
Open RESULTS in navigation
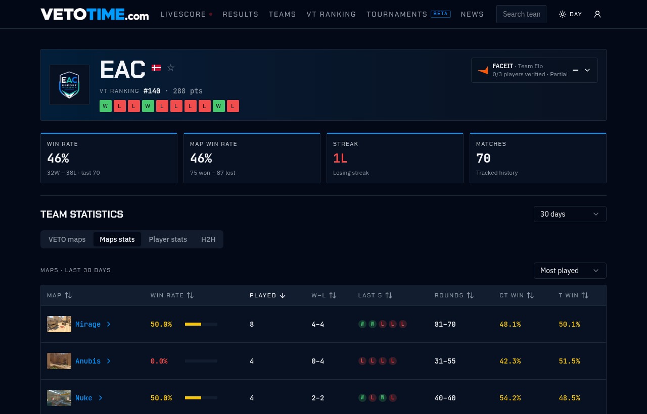241,14
